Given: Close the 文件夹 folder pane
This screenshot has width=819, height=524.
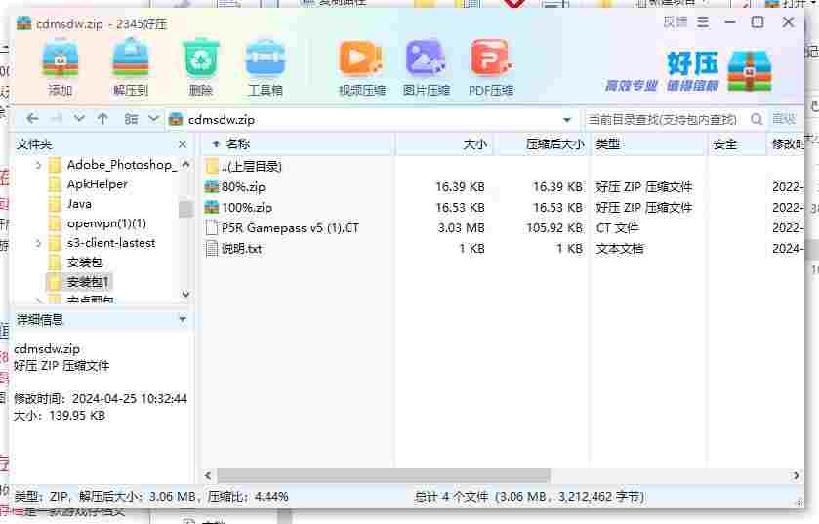Looking at the screenshot, I should point(183,144).
